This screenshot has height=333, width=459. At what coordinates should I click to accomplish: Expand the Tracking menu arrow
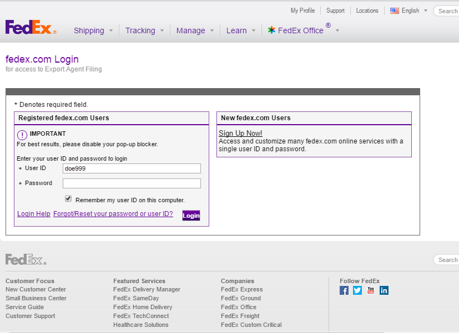point(162,30)
